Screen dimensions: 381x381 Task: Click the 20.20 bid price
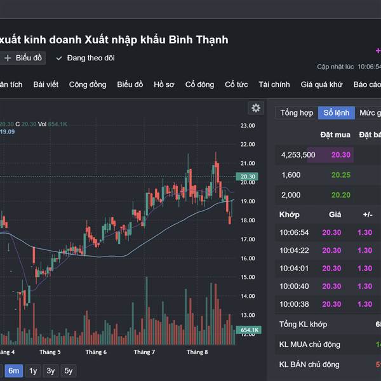click(x=340, y=195)
